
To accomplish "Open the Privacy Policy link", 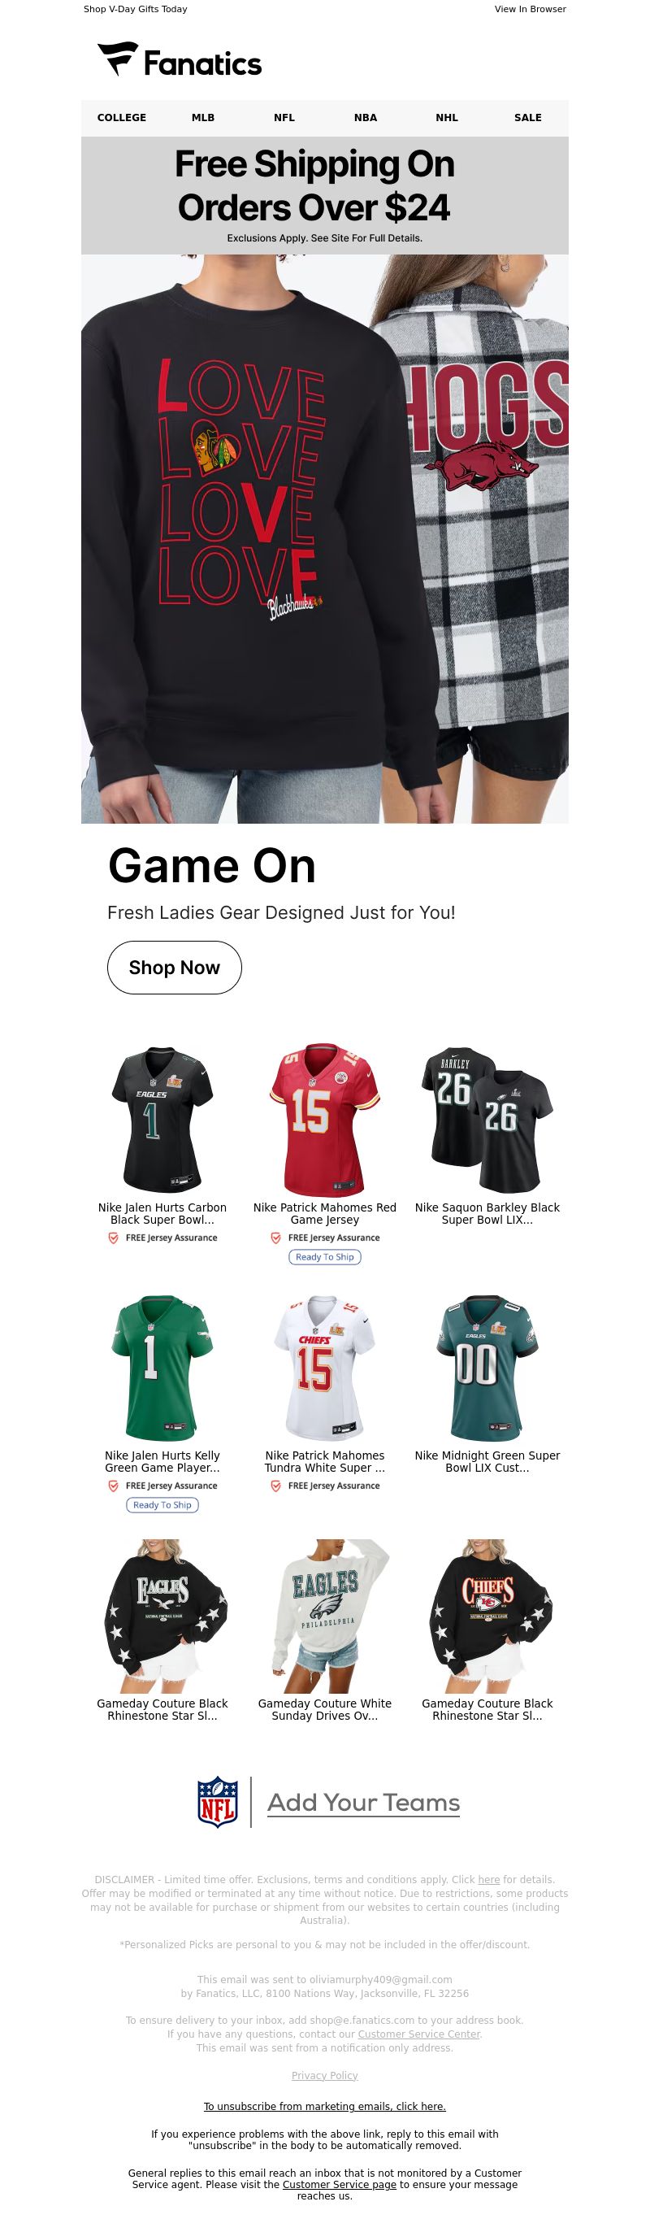I will coord(324,2075).
